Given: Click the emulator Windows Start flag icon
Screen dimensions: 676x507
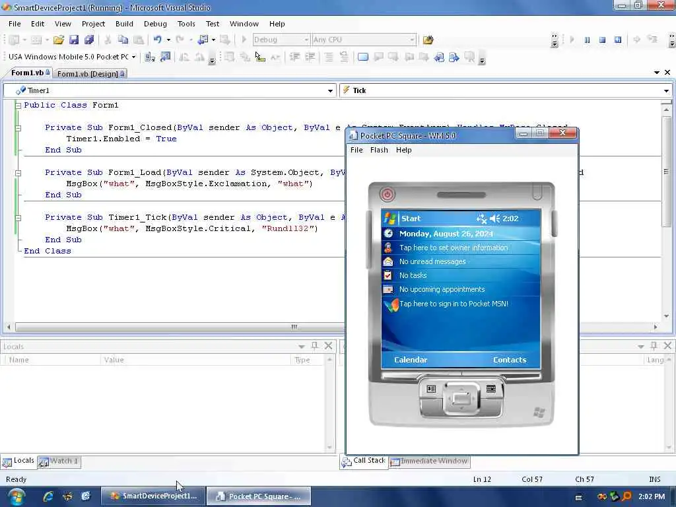Looking at the screenshot, I should [389, 219].
